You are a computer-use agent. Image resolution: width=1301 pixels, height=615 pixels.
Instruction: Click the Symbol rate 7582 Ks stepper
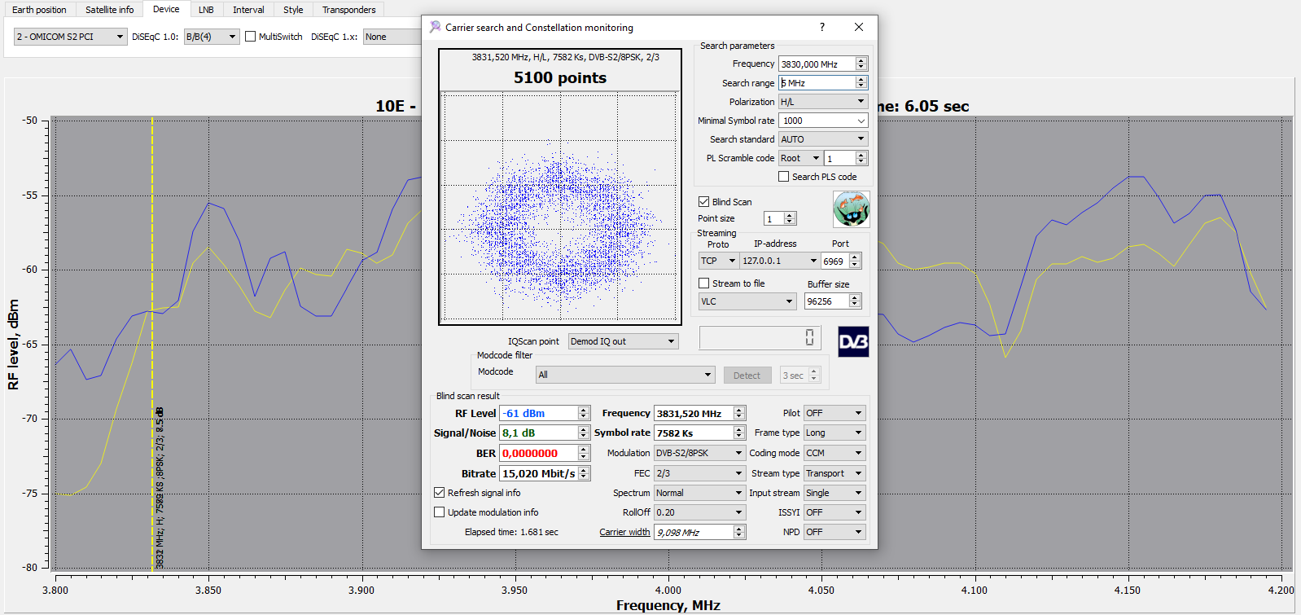pos(739,433)
